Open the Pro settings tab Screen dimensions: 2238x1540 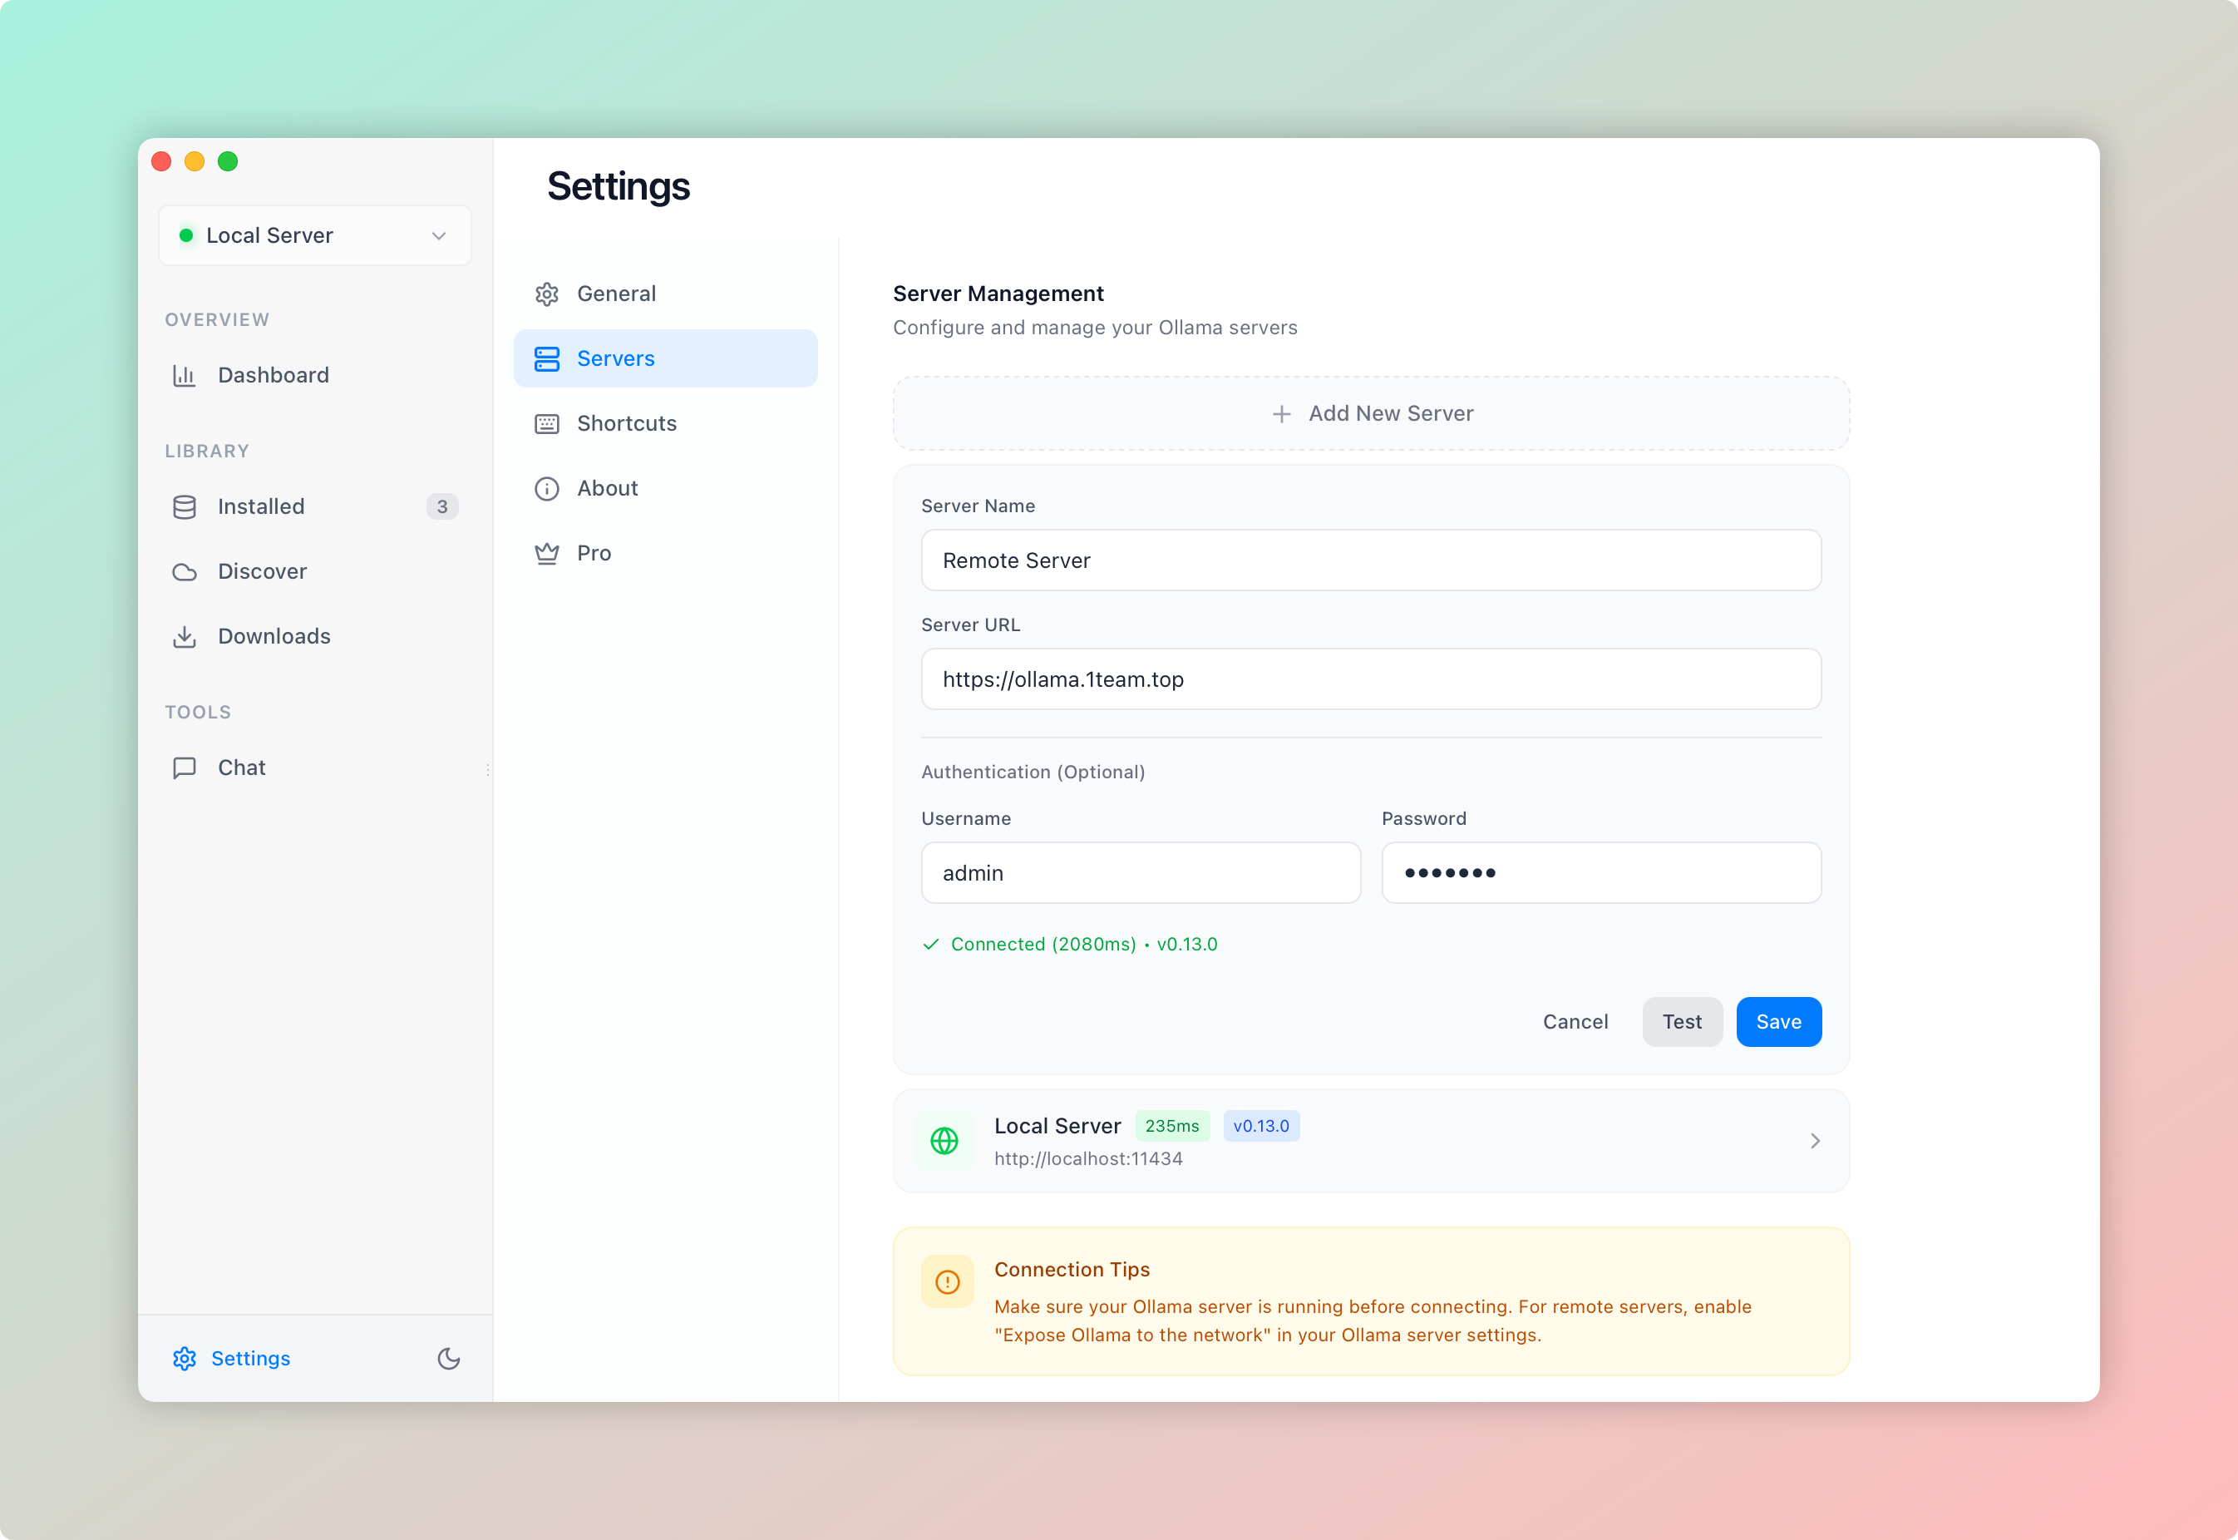(x=666, y=553)
